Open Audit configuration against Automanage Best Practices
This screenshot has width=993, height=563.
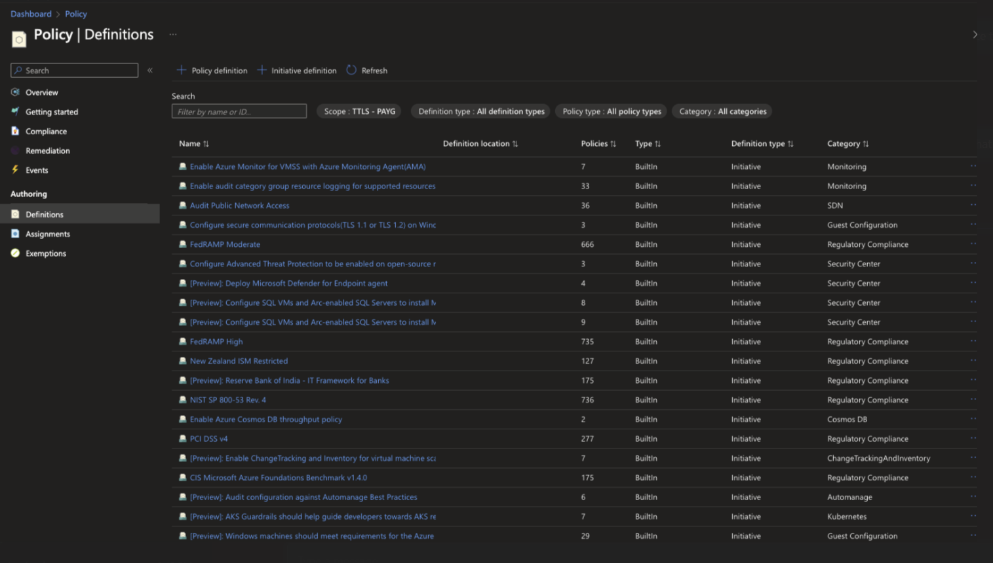tap(303, 498)
